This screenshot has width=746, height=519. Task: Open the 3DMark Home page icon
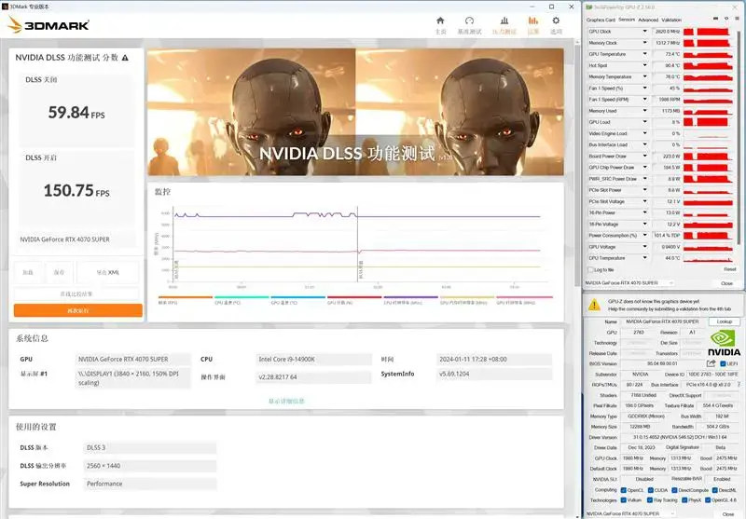pos(440,20)
